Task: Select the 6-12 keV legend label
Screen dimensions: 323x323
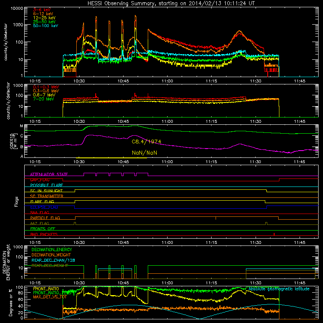Action: click(43, 14)
